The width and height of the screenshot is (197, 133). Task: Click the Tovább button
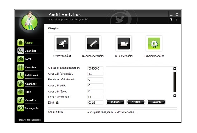click(156, 102)
